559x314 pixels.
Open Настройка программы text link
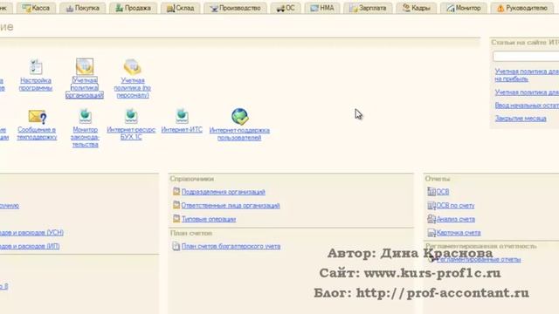point(36,84)
